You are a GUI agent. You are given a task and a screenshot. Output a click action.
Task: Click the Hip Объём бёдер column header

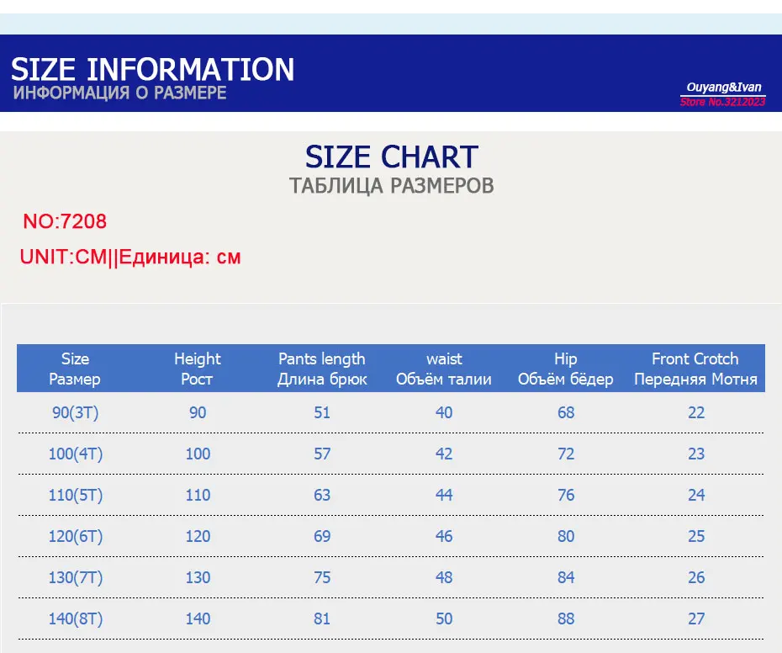click(x=566, y=369)
